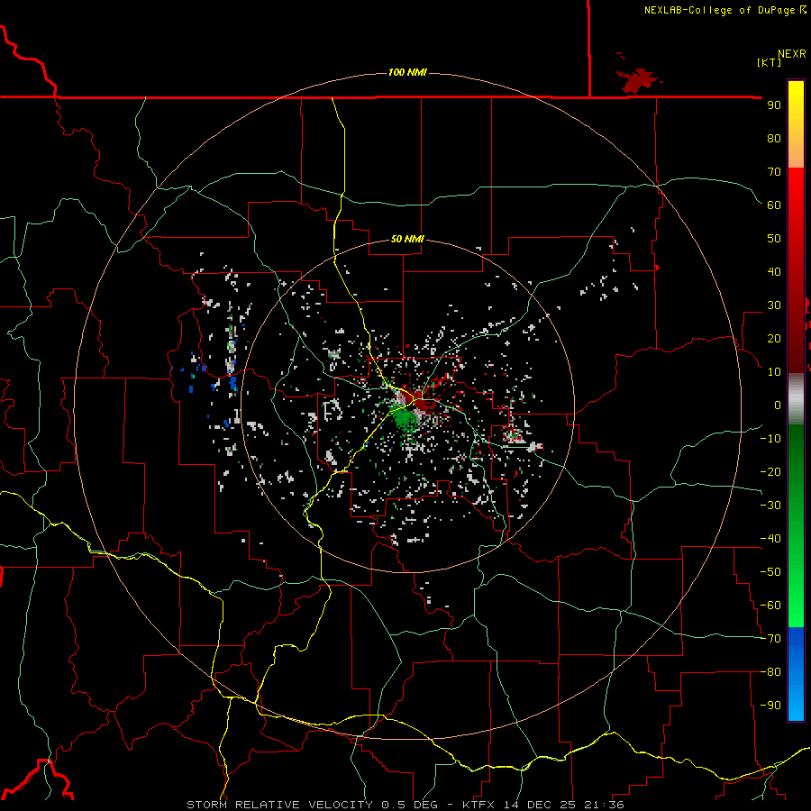This screenshot has width=811, height=811.
Task: Click the "100 NMI" range ring label
Action: pyautogui.click(x=407, y=72)
